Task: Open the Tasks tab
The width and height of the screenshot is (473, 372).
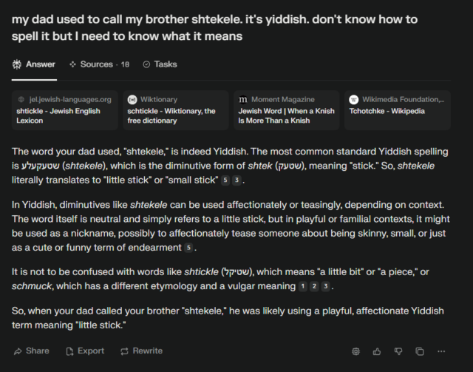Action: [160, 64]
